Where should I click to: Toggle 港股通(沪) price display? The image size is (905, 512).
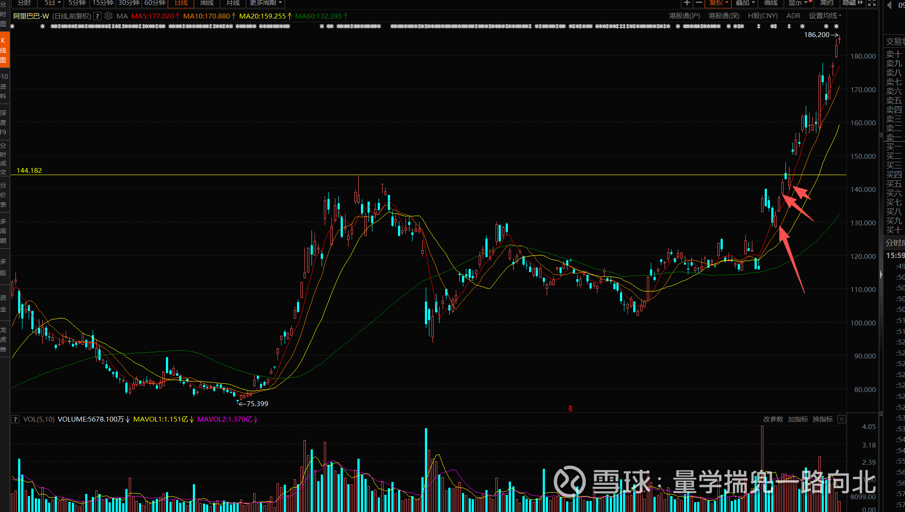point(684,16)
